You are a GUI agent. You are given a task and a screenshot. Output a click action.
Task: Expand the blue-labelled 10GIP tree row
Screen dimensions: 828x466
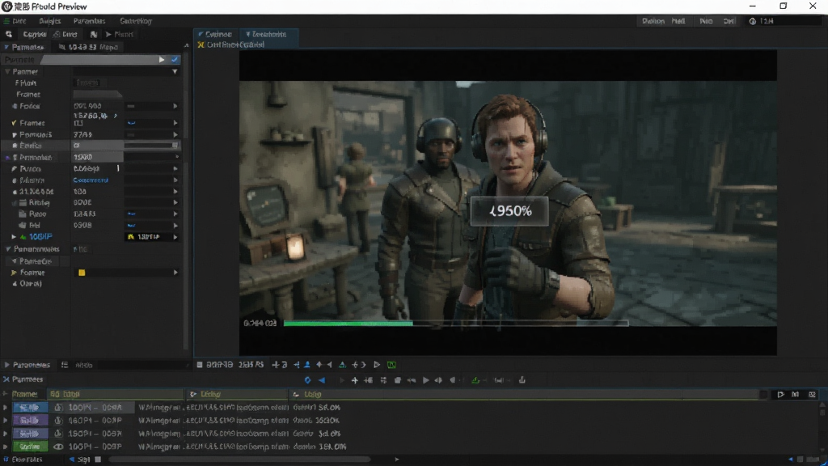point(14,237)
